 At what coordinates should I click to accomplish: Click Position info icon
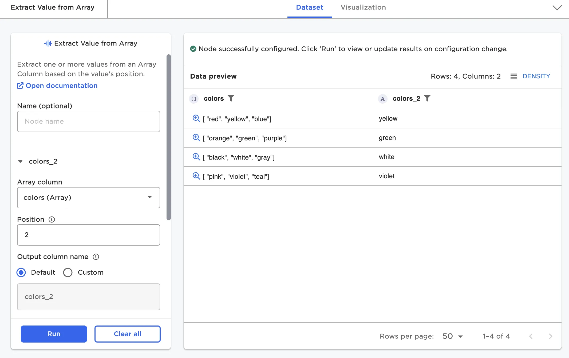click(52, 219)
